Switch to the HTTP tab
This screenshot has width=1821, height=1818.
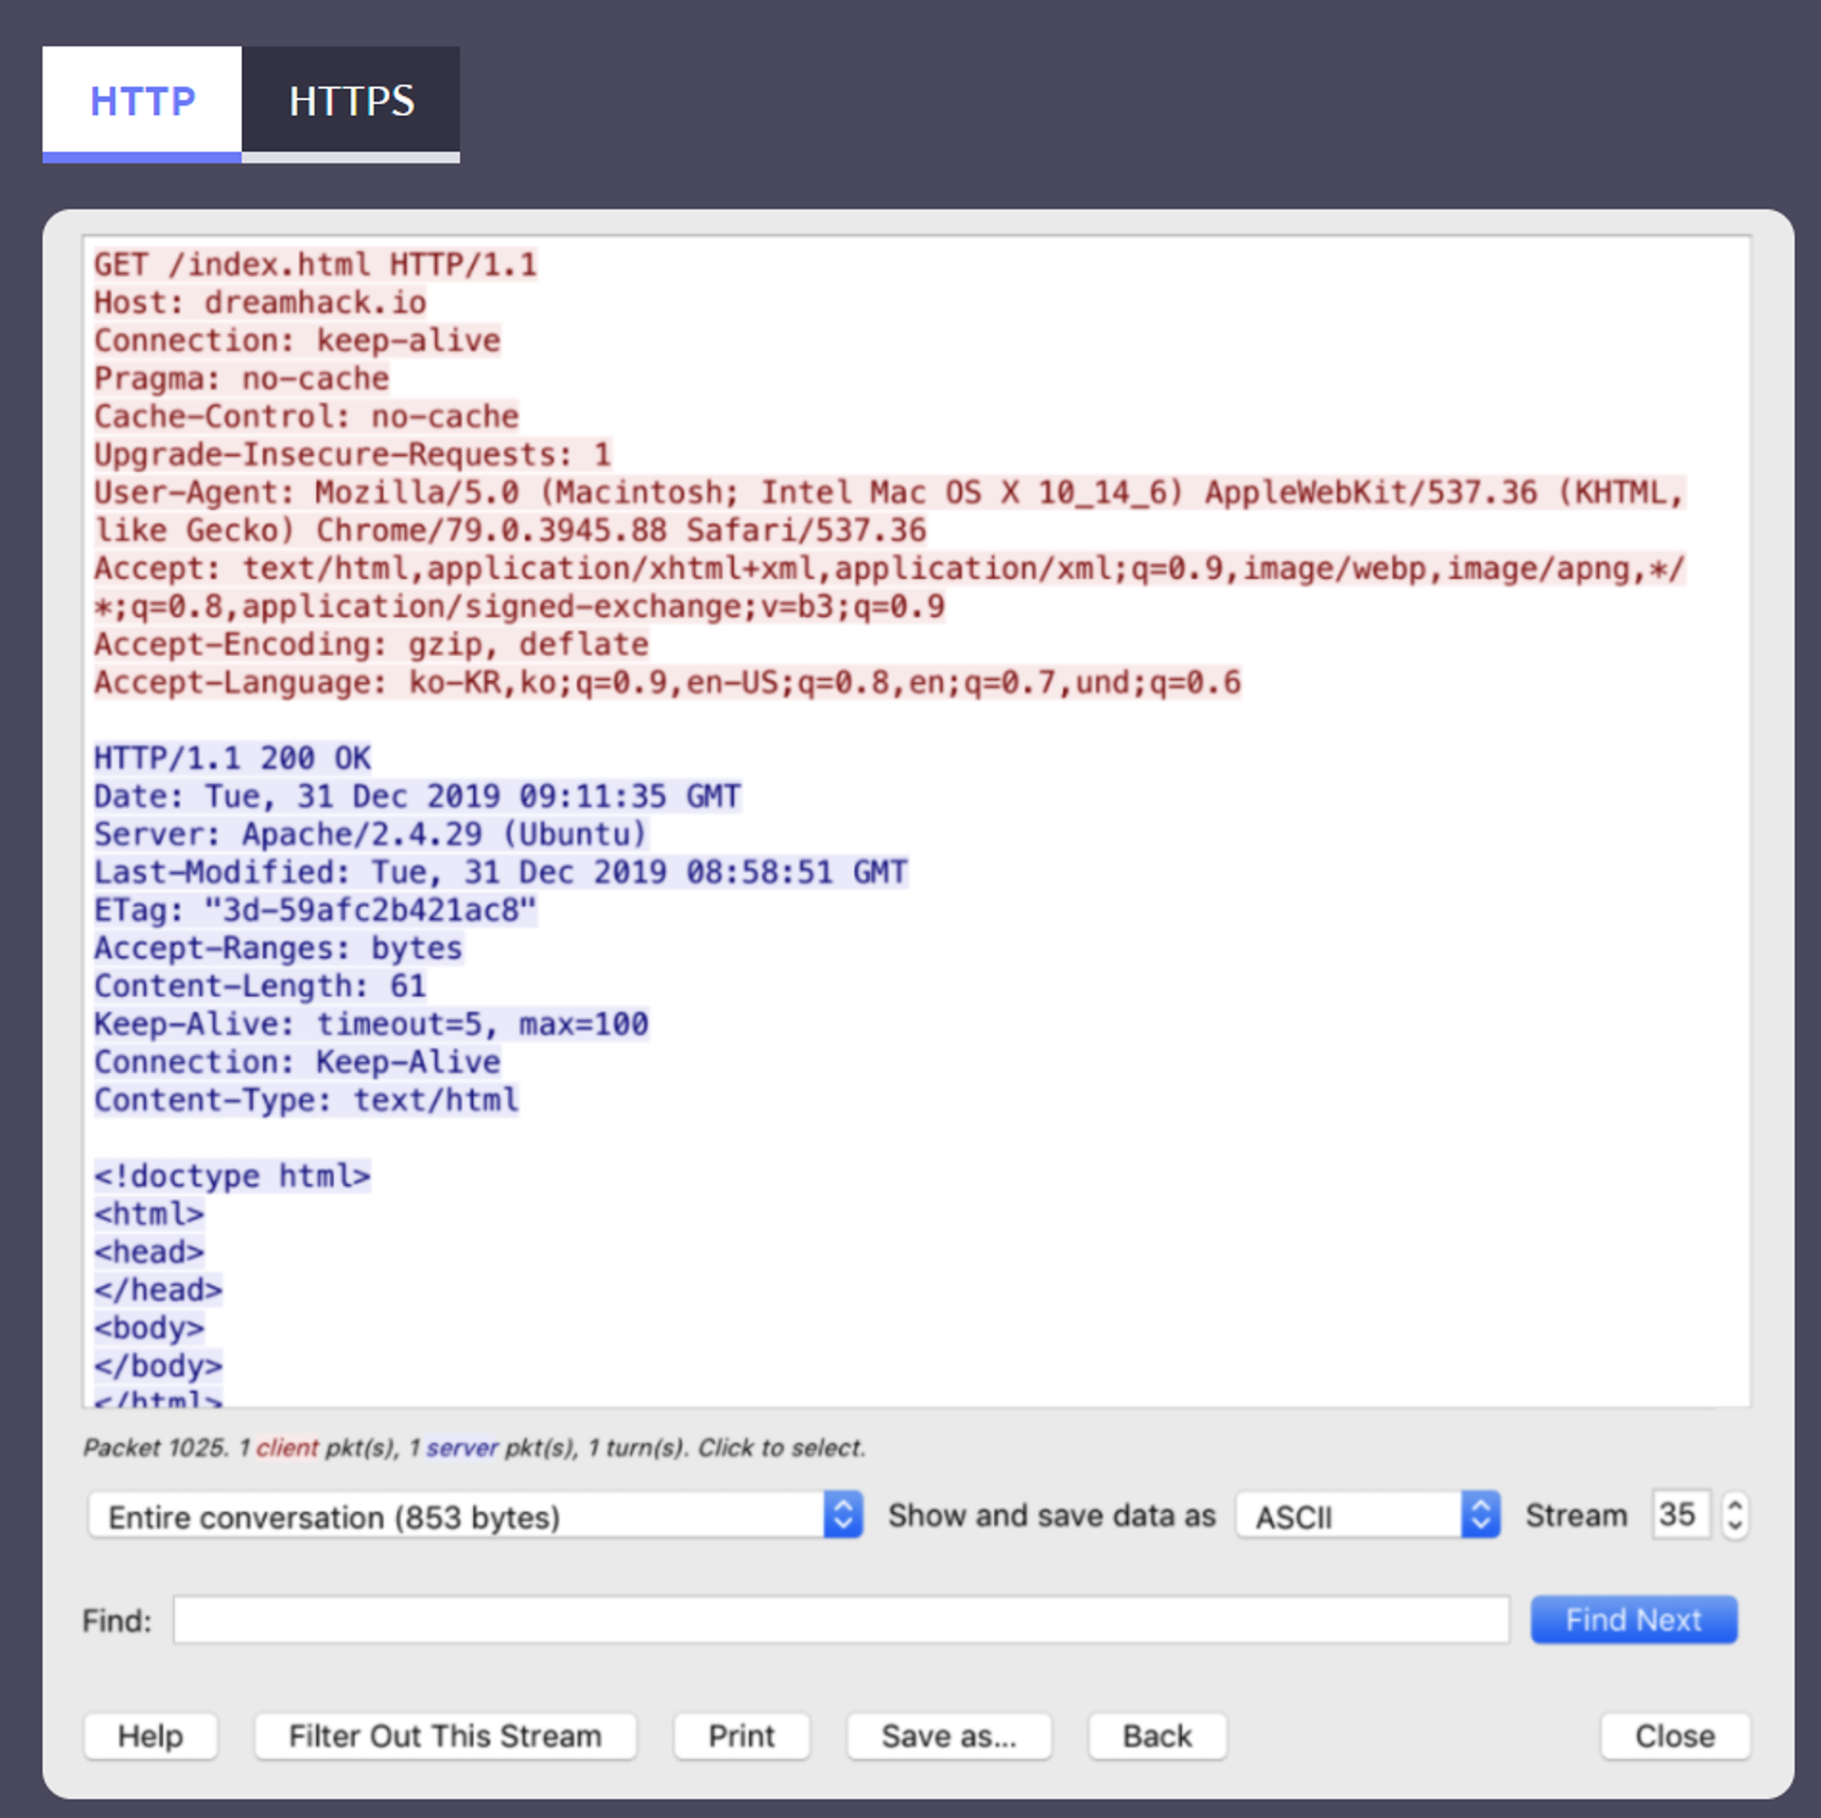142,101
